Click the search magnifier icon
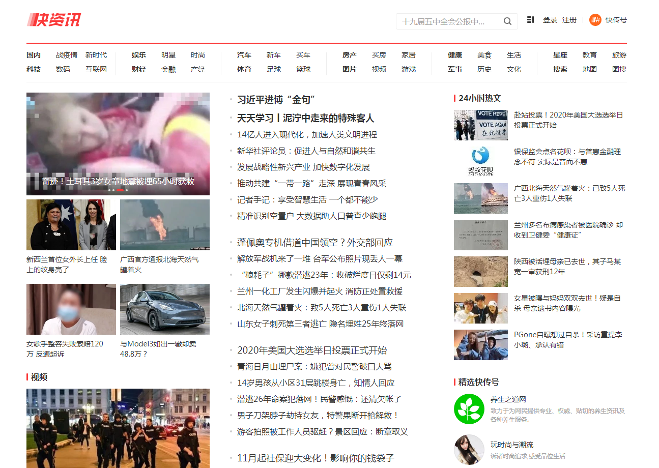The image size is (659, 468). point(507,21)
